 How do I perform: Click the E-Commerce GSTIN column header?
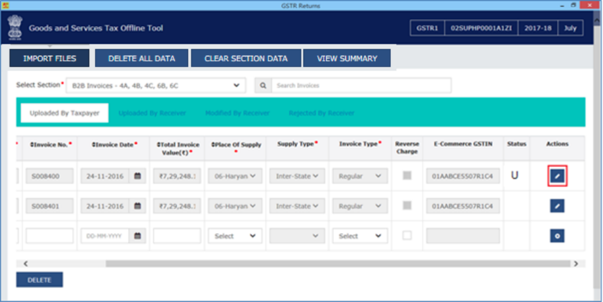pos(463,144)
